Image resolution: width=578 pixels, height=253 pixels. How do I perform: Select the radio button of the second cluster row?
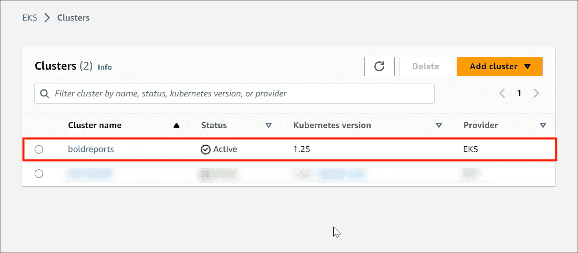39,173
